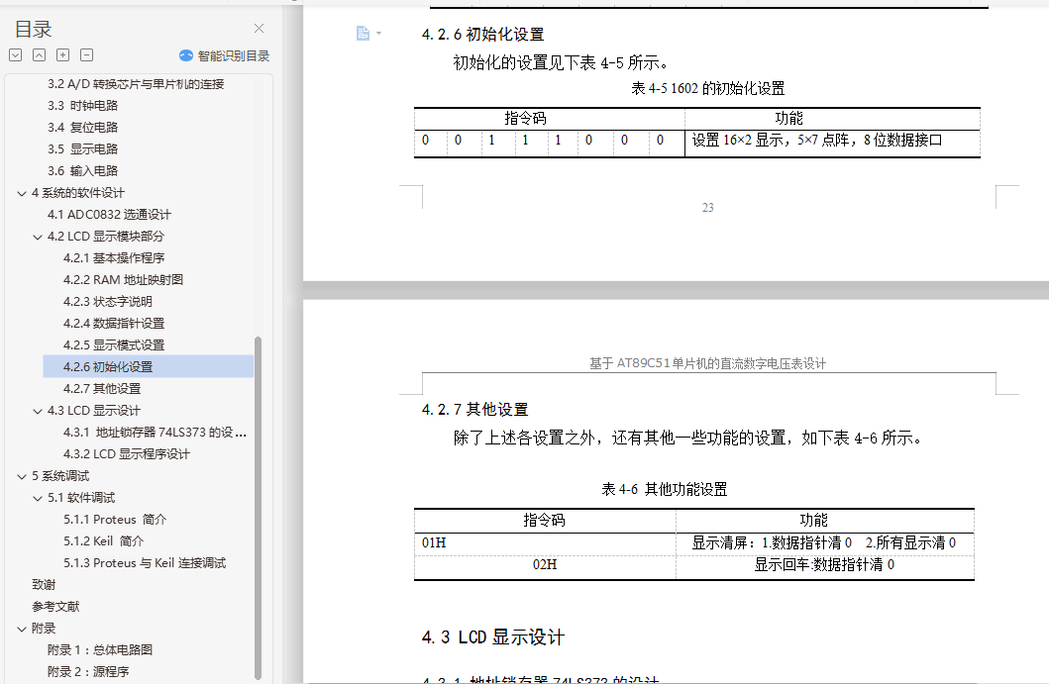Go to 3.4 复位电路 entry
Viewport: 1049px width, 684px height.
click(x=83, y=128)
